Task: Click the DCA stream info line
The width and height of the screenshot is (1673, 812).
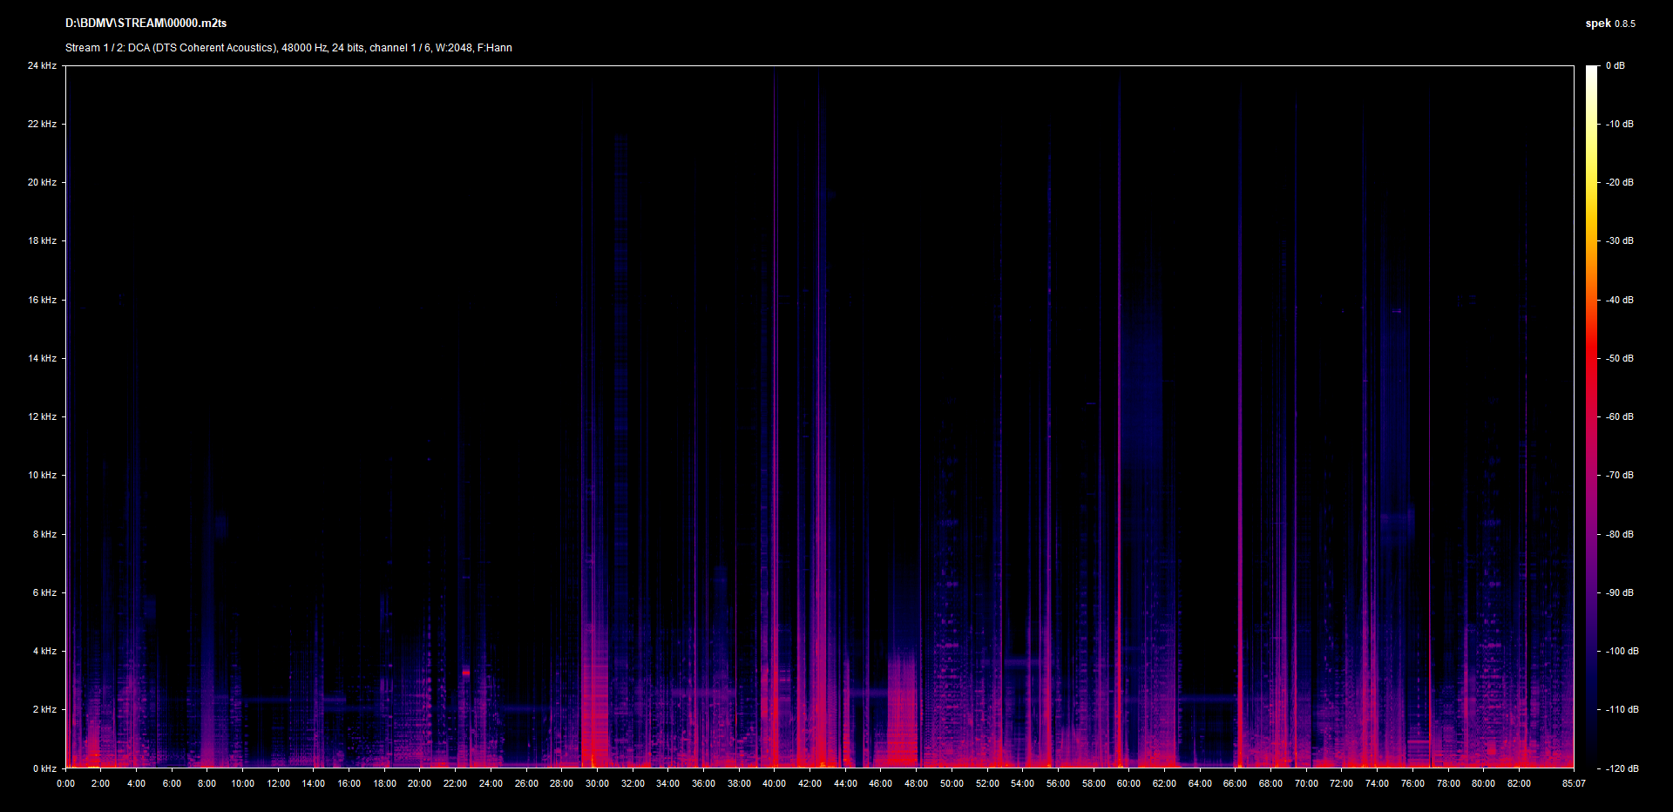Action: (x=288, y=48)
